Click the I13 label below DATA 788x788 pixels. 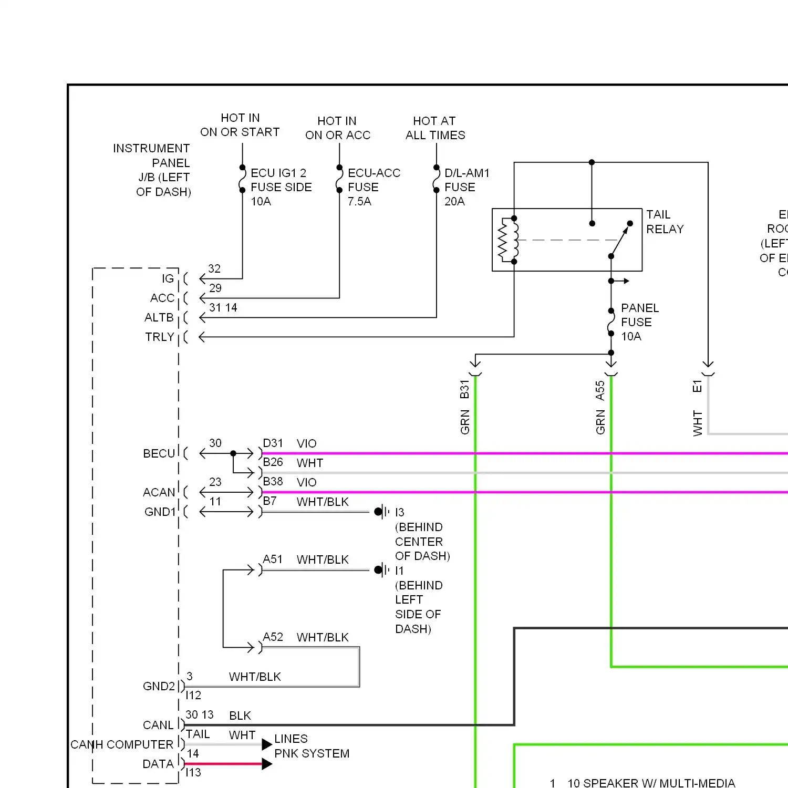193,773
